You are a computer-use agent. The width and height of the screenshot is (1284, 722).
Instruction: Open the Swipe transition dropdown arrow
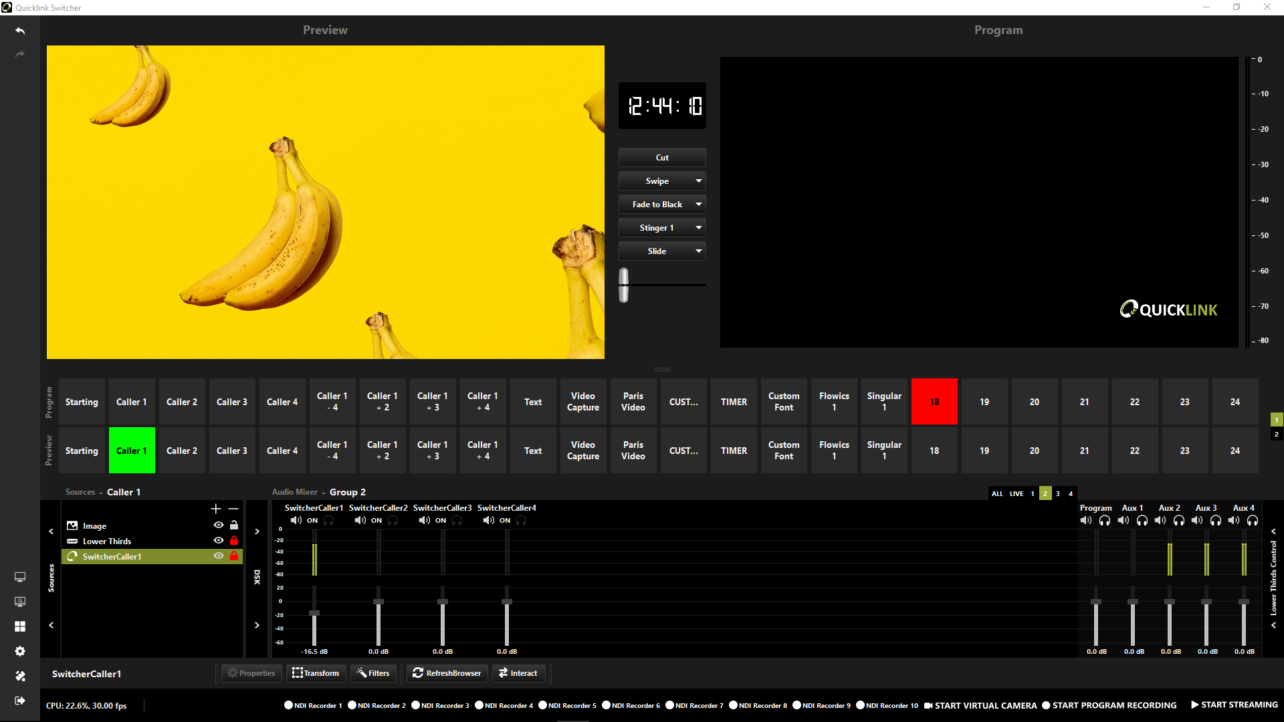tap(698, 181)
